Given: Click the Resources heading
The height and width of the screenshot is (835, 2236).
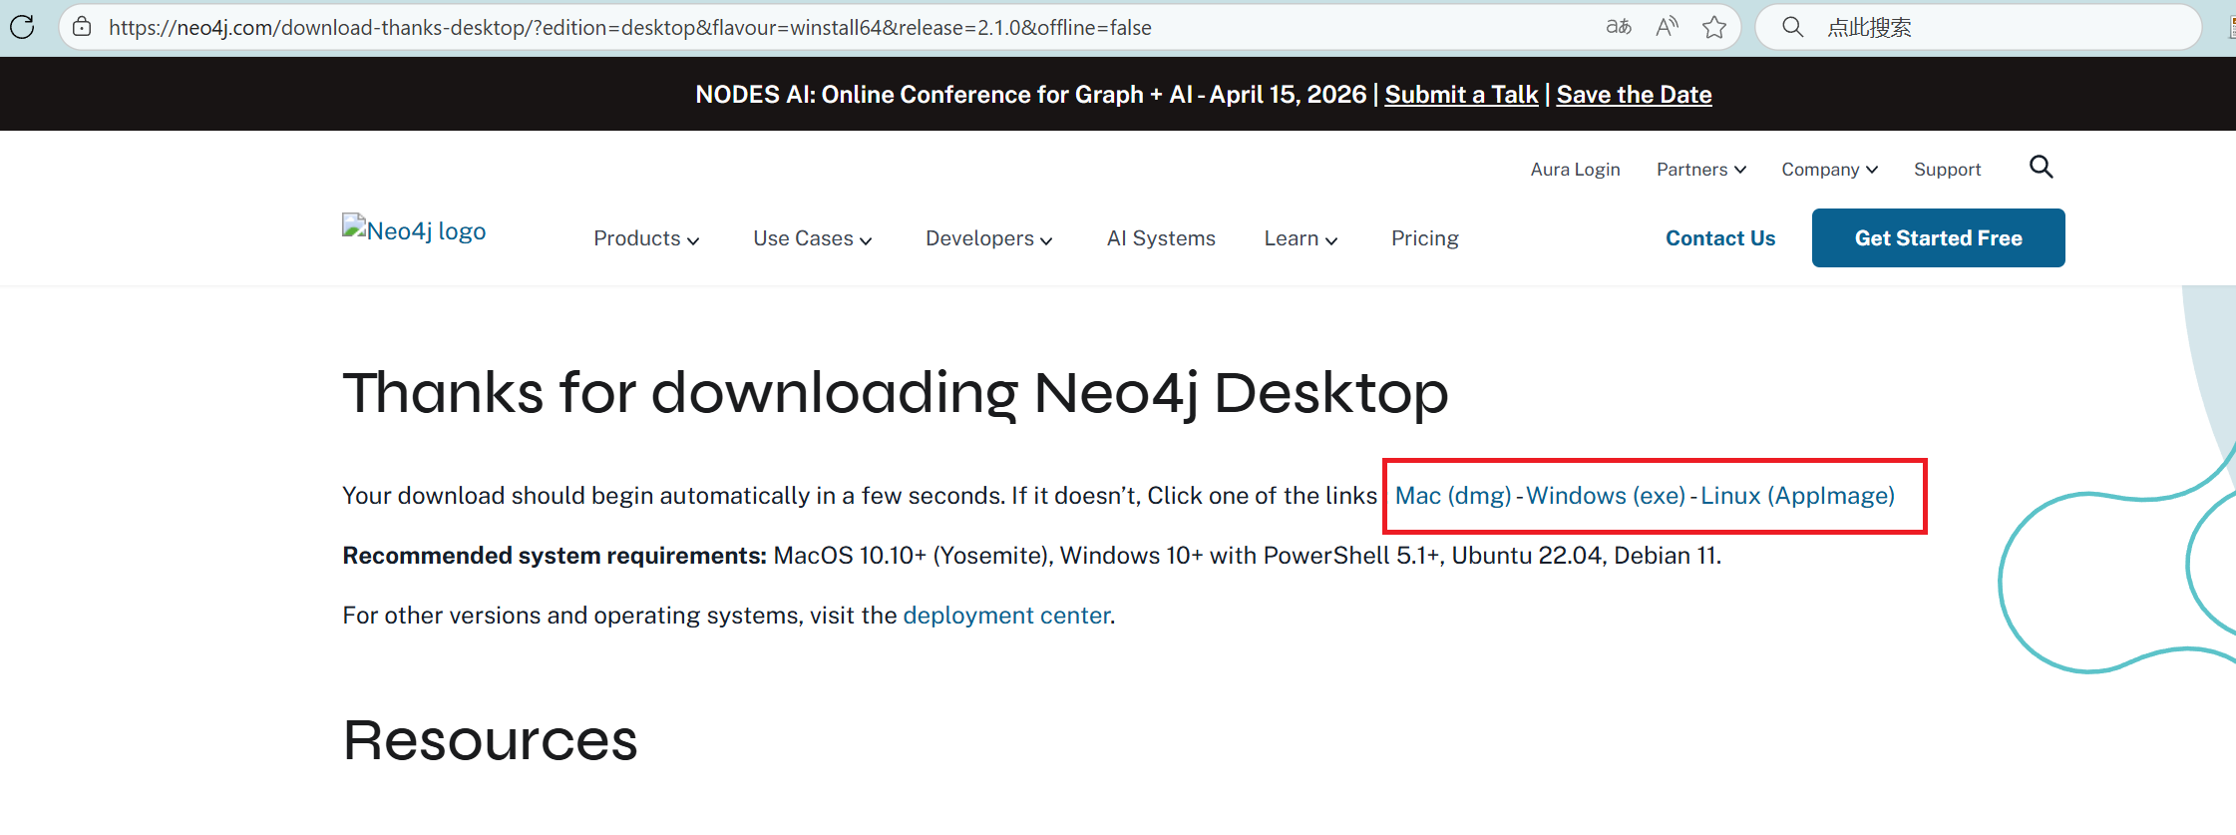Looking at the screenshot, I should pyautogui.click(x=490, y=740).
